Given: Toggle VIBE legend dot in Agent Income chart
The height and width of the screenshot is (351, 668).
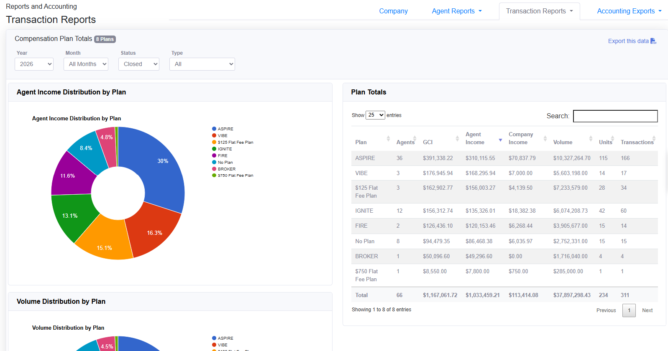Looking at the screenshot, I should point(214,135).
